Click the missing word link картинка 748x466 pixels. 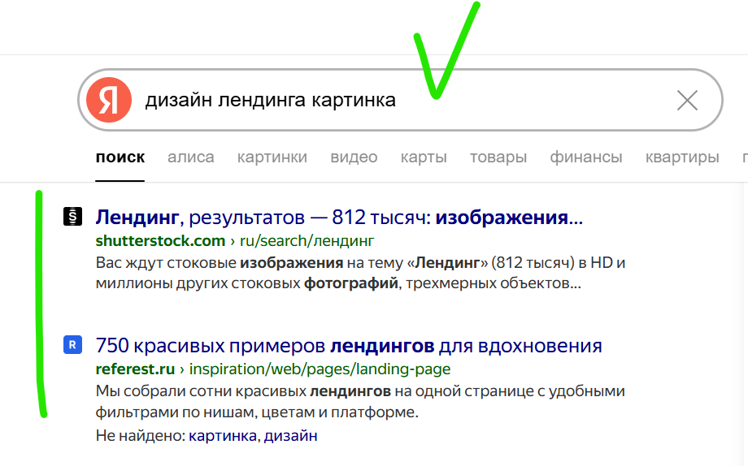[223, 435]
